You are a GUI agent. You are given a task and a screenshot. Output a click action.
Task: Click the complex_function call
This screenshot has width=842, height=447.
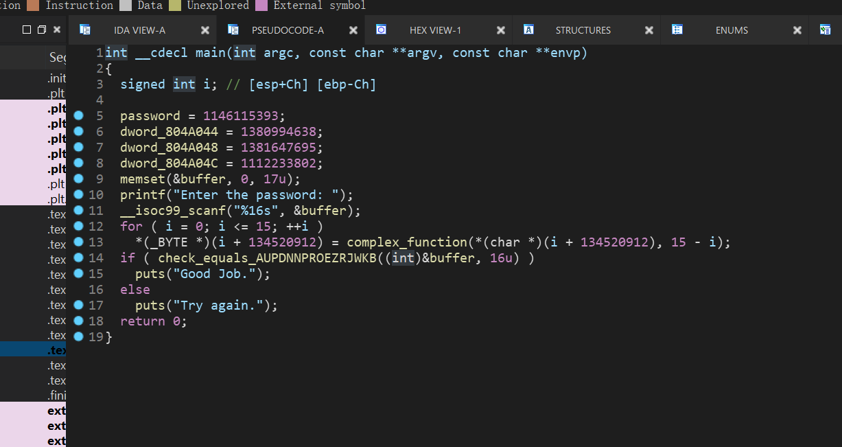[x=406, y=242]
